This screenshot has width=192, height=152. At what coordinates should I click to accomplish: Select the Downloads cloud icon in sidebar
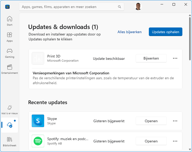point(10,125)
